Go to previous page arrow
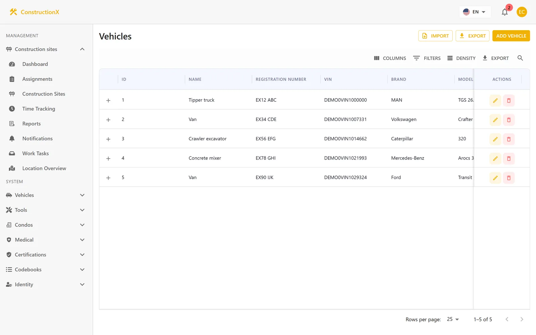Image resolution: width=536 pixels, height=335 pixels. pos(507,319)
